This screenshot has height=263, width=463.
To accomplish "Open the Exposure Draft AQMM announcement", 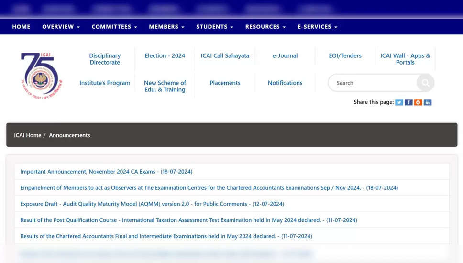I will 152,204.
